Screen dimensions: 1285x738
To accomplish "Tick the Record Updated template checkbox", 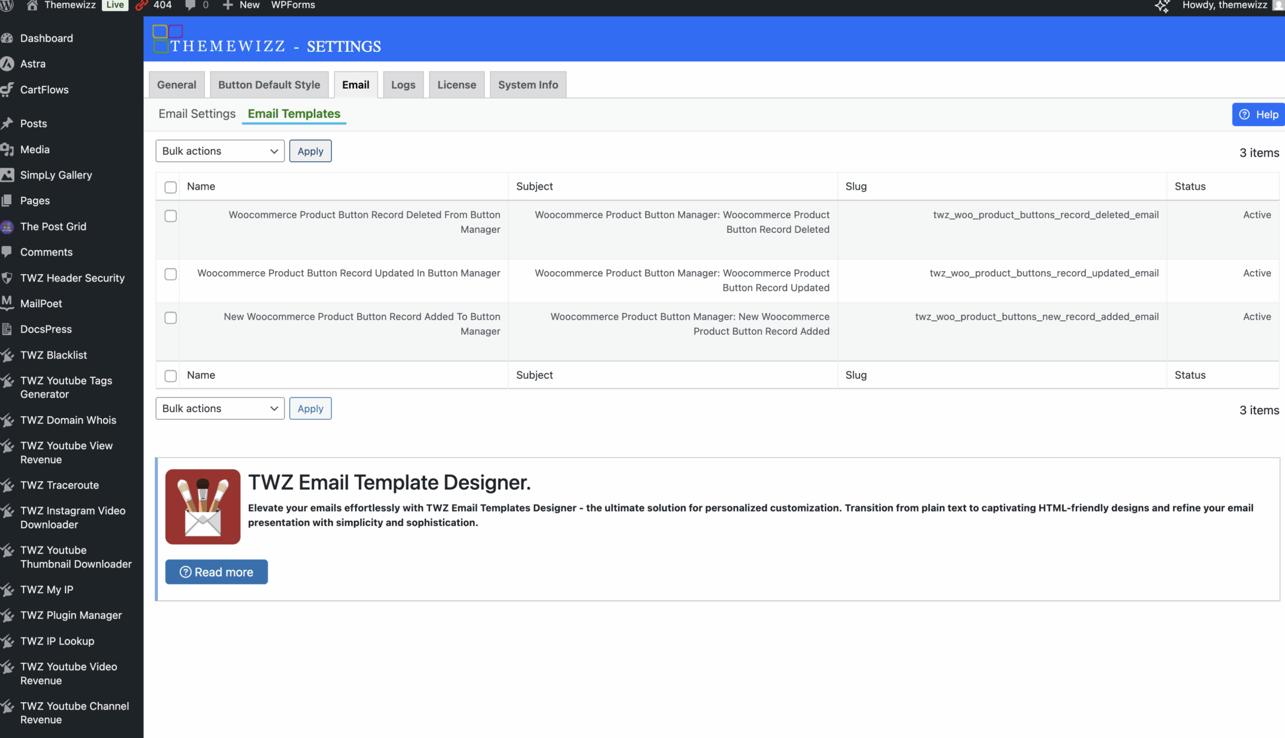I will [171, 274].
